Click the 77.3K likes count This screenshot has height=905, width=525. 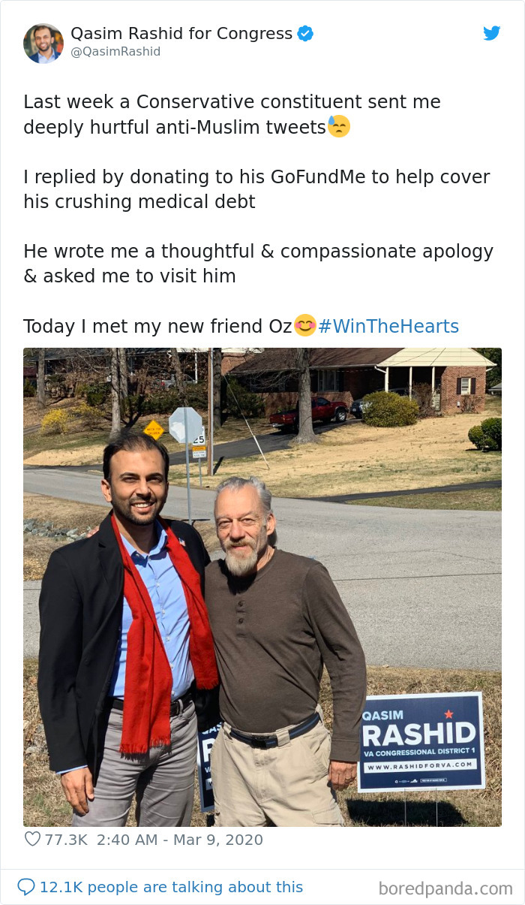[66, 840]
